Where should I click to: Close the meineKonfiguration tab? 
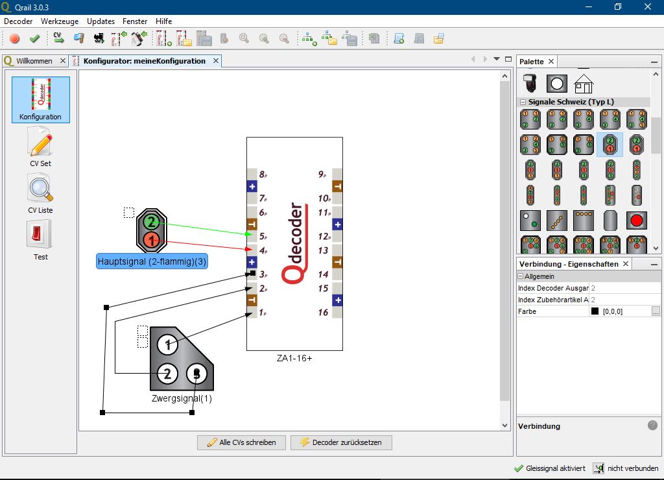216,61
